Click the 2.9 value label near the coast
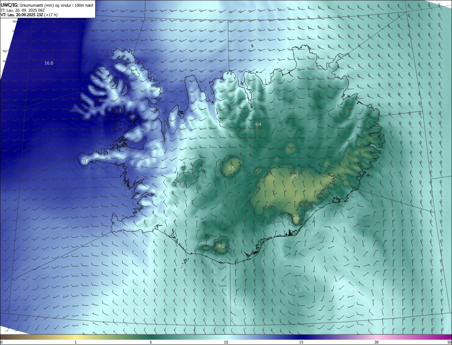The width and height of the screenshot is (452, 345). (x=296, y=219)
